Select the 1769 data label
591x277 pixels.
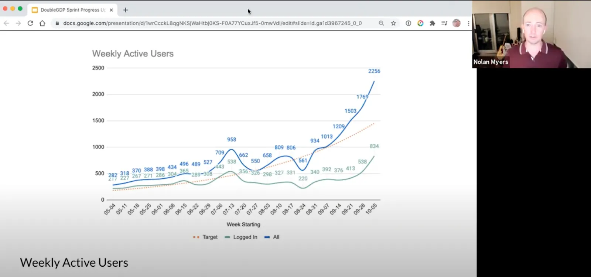tap(362, 97)
